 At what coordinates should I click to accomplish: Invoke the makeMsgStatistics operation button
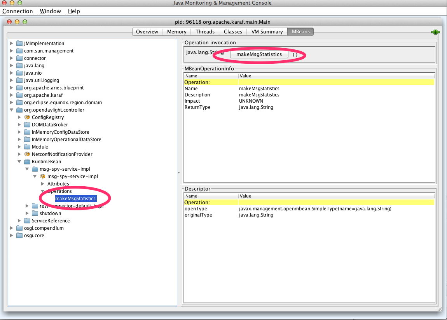coord(259,54)
